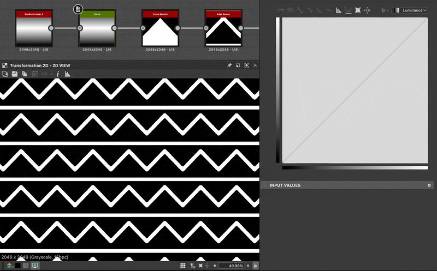Image resolution: width=437 pixels, height=271 pixels.
Task: Click the crosshair icon left of the zoom buttons
Action: (x=207, y=266)
